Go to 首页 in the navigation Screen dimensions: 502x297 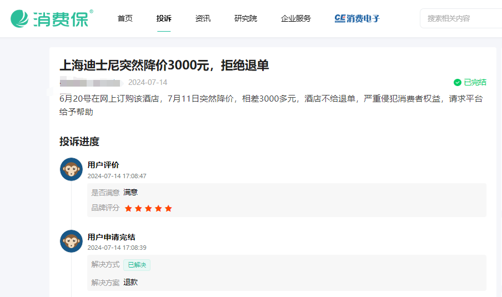[125, 18]
